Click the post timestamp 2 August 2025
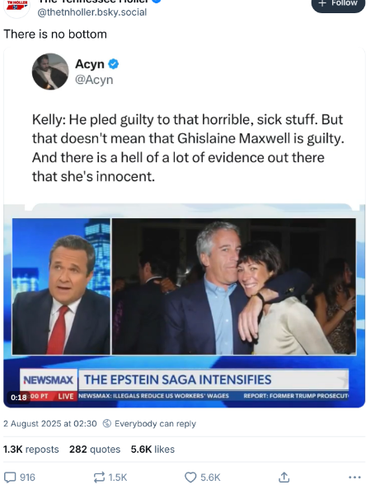 point(50,423)
